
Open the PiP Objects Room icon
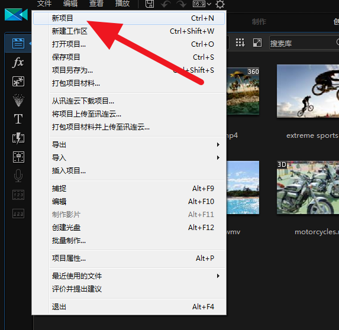coord(18,81)
